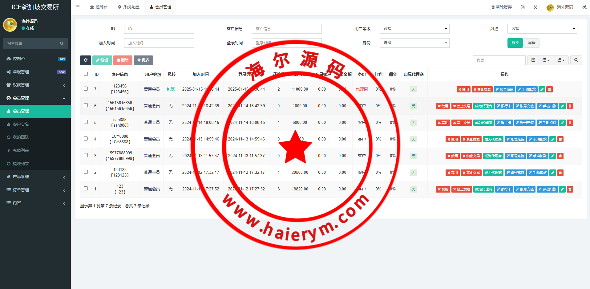
Task: Select the checkbox for user ID 4 row
Action: pyautogui.click(x=86, y=139)
